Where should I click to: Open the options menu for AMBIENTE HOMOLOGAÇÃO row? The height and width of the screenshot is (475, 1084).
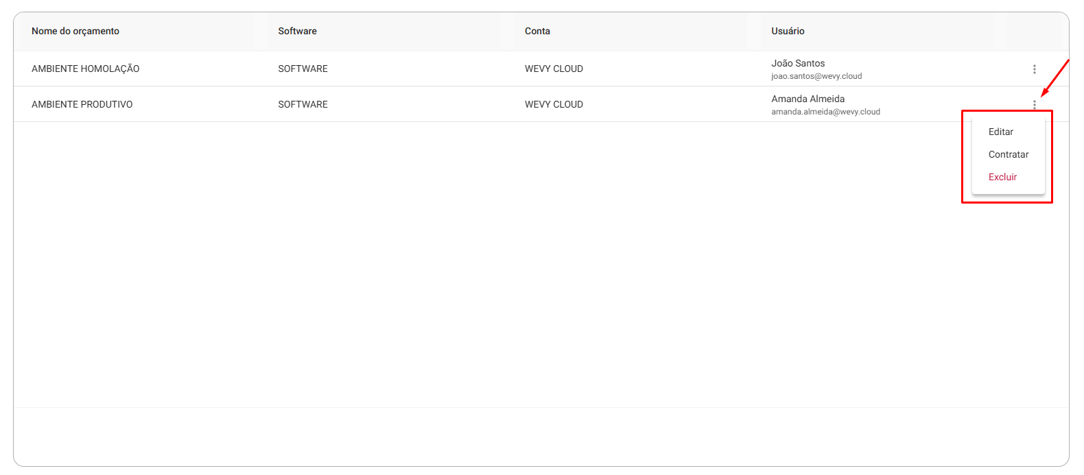pos(1034,69)
